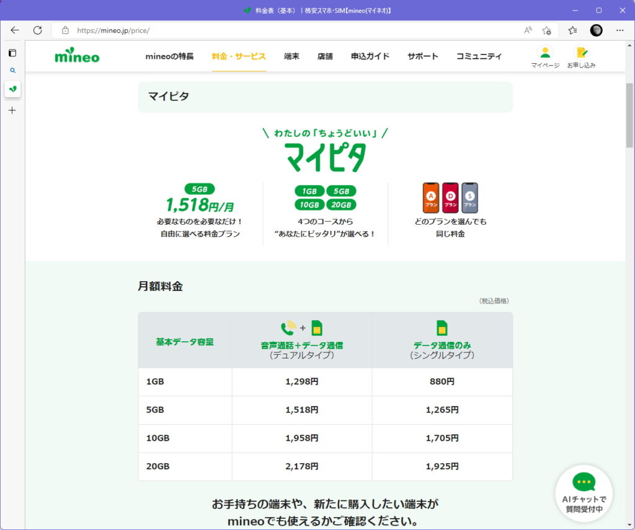The image size is (635, 530).
Task: Click the large マイピタ banner logo
Action: [326, 157]
